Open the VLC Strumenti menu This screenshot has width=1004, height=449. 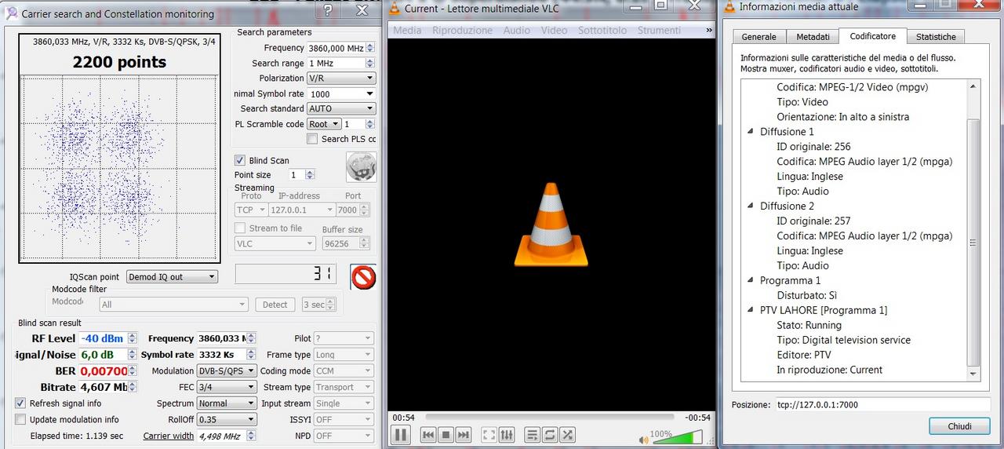[659, 30]
